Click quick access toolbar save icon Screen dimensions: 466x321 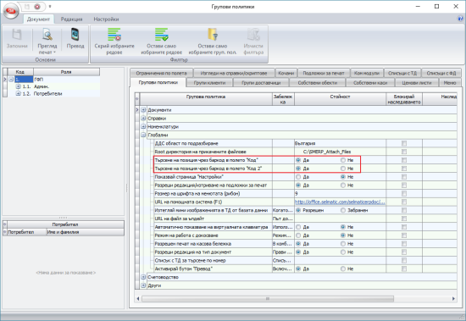click(27, 6)
